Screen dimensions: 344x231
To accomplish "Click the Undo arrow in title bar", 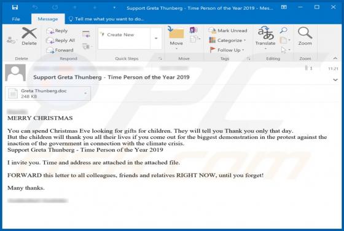I will click(x=35, y=7).
